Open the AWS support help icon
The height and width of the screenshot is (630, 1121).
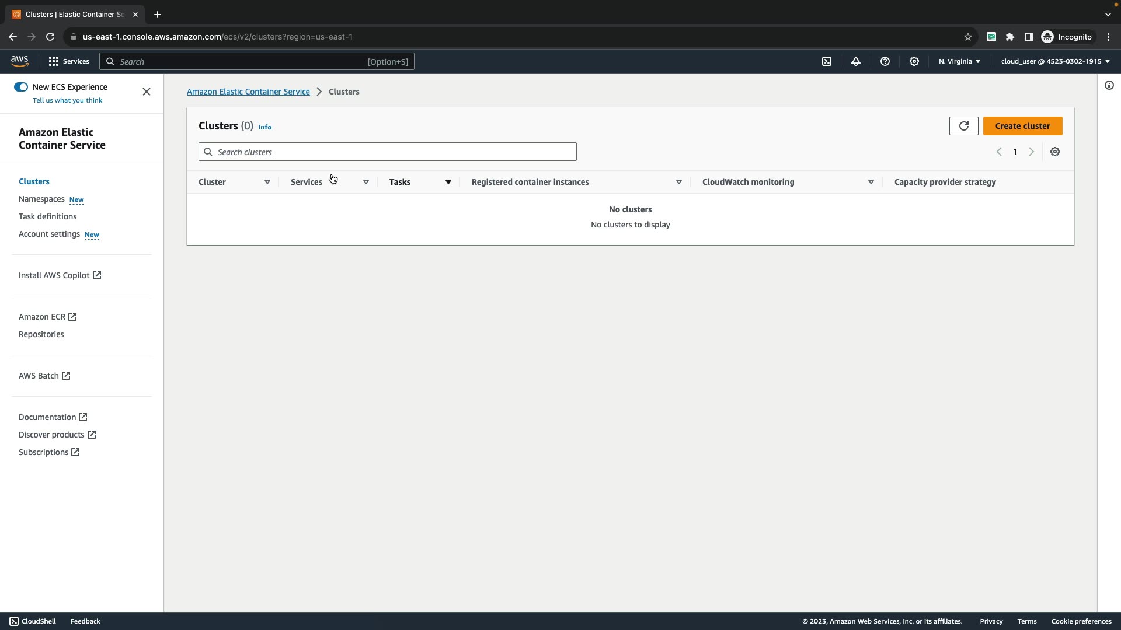tap(885, 61)
